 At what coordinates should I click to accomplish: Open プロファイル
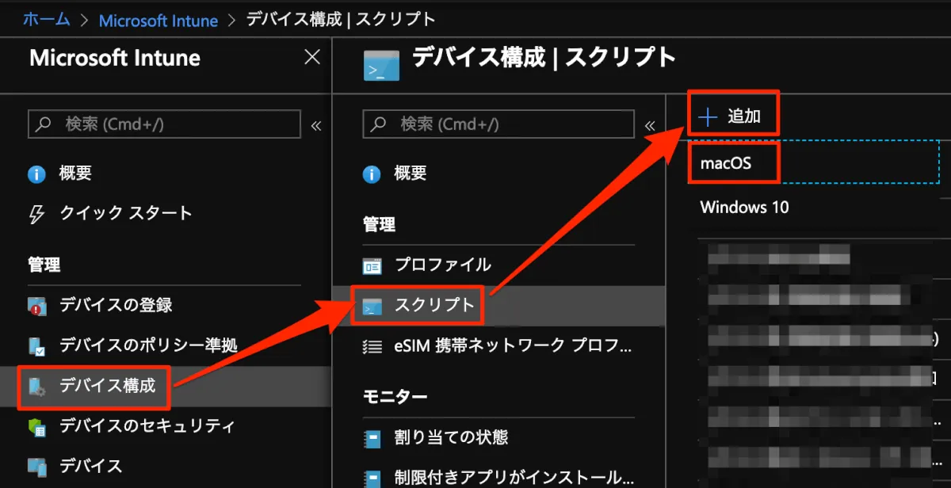click(442, 265)
